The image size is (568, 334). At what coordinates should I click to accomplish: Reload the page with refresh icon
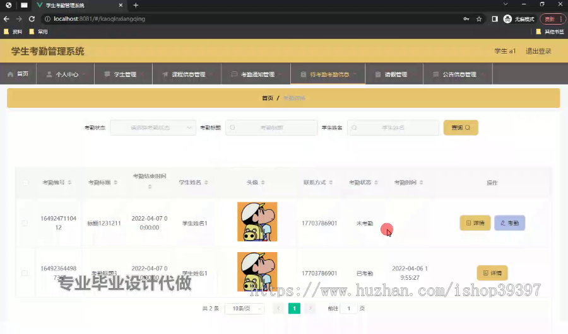click(x=32, y=19)
